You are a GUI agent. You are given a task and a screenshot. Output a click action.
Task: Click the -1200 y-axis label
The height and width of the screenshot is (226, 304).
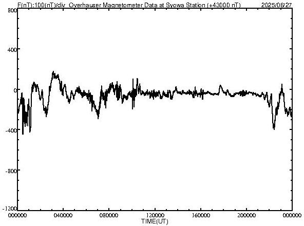click(10, 209)
